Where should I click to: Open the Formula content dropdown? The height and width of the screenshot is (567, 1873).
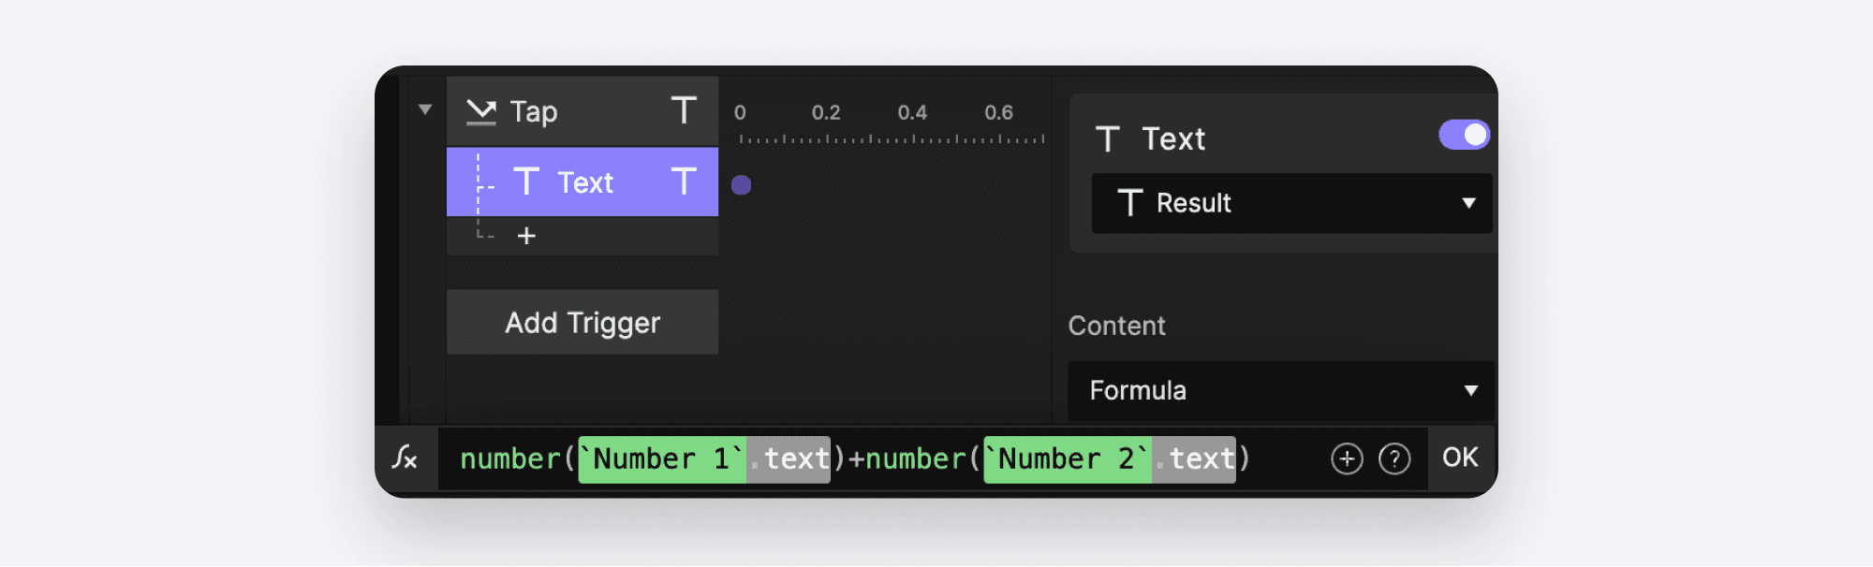[x=1280, y=391]
